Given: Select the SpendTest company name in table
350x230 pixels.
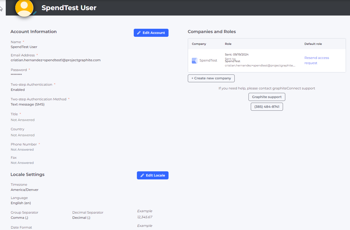Looking at the screenshot, I should point(208,61).
